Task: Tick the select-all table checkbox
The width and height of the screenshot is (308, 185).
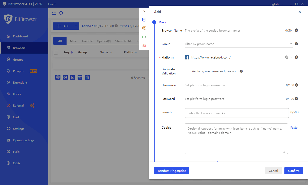Action: tap(56, 52)
